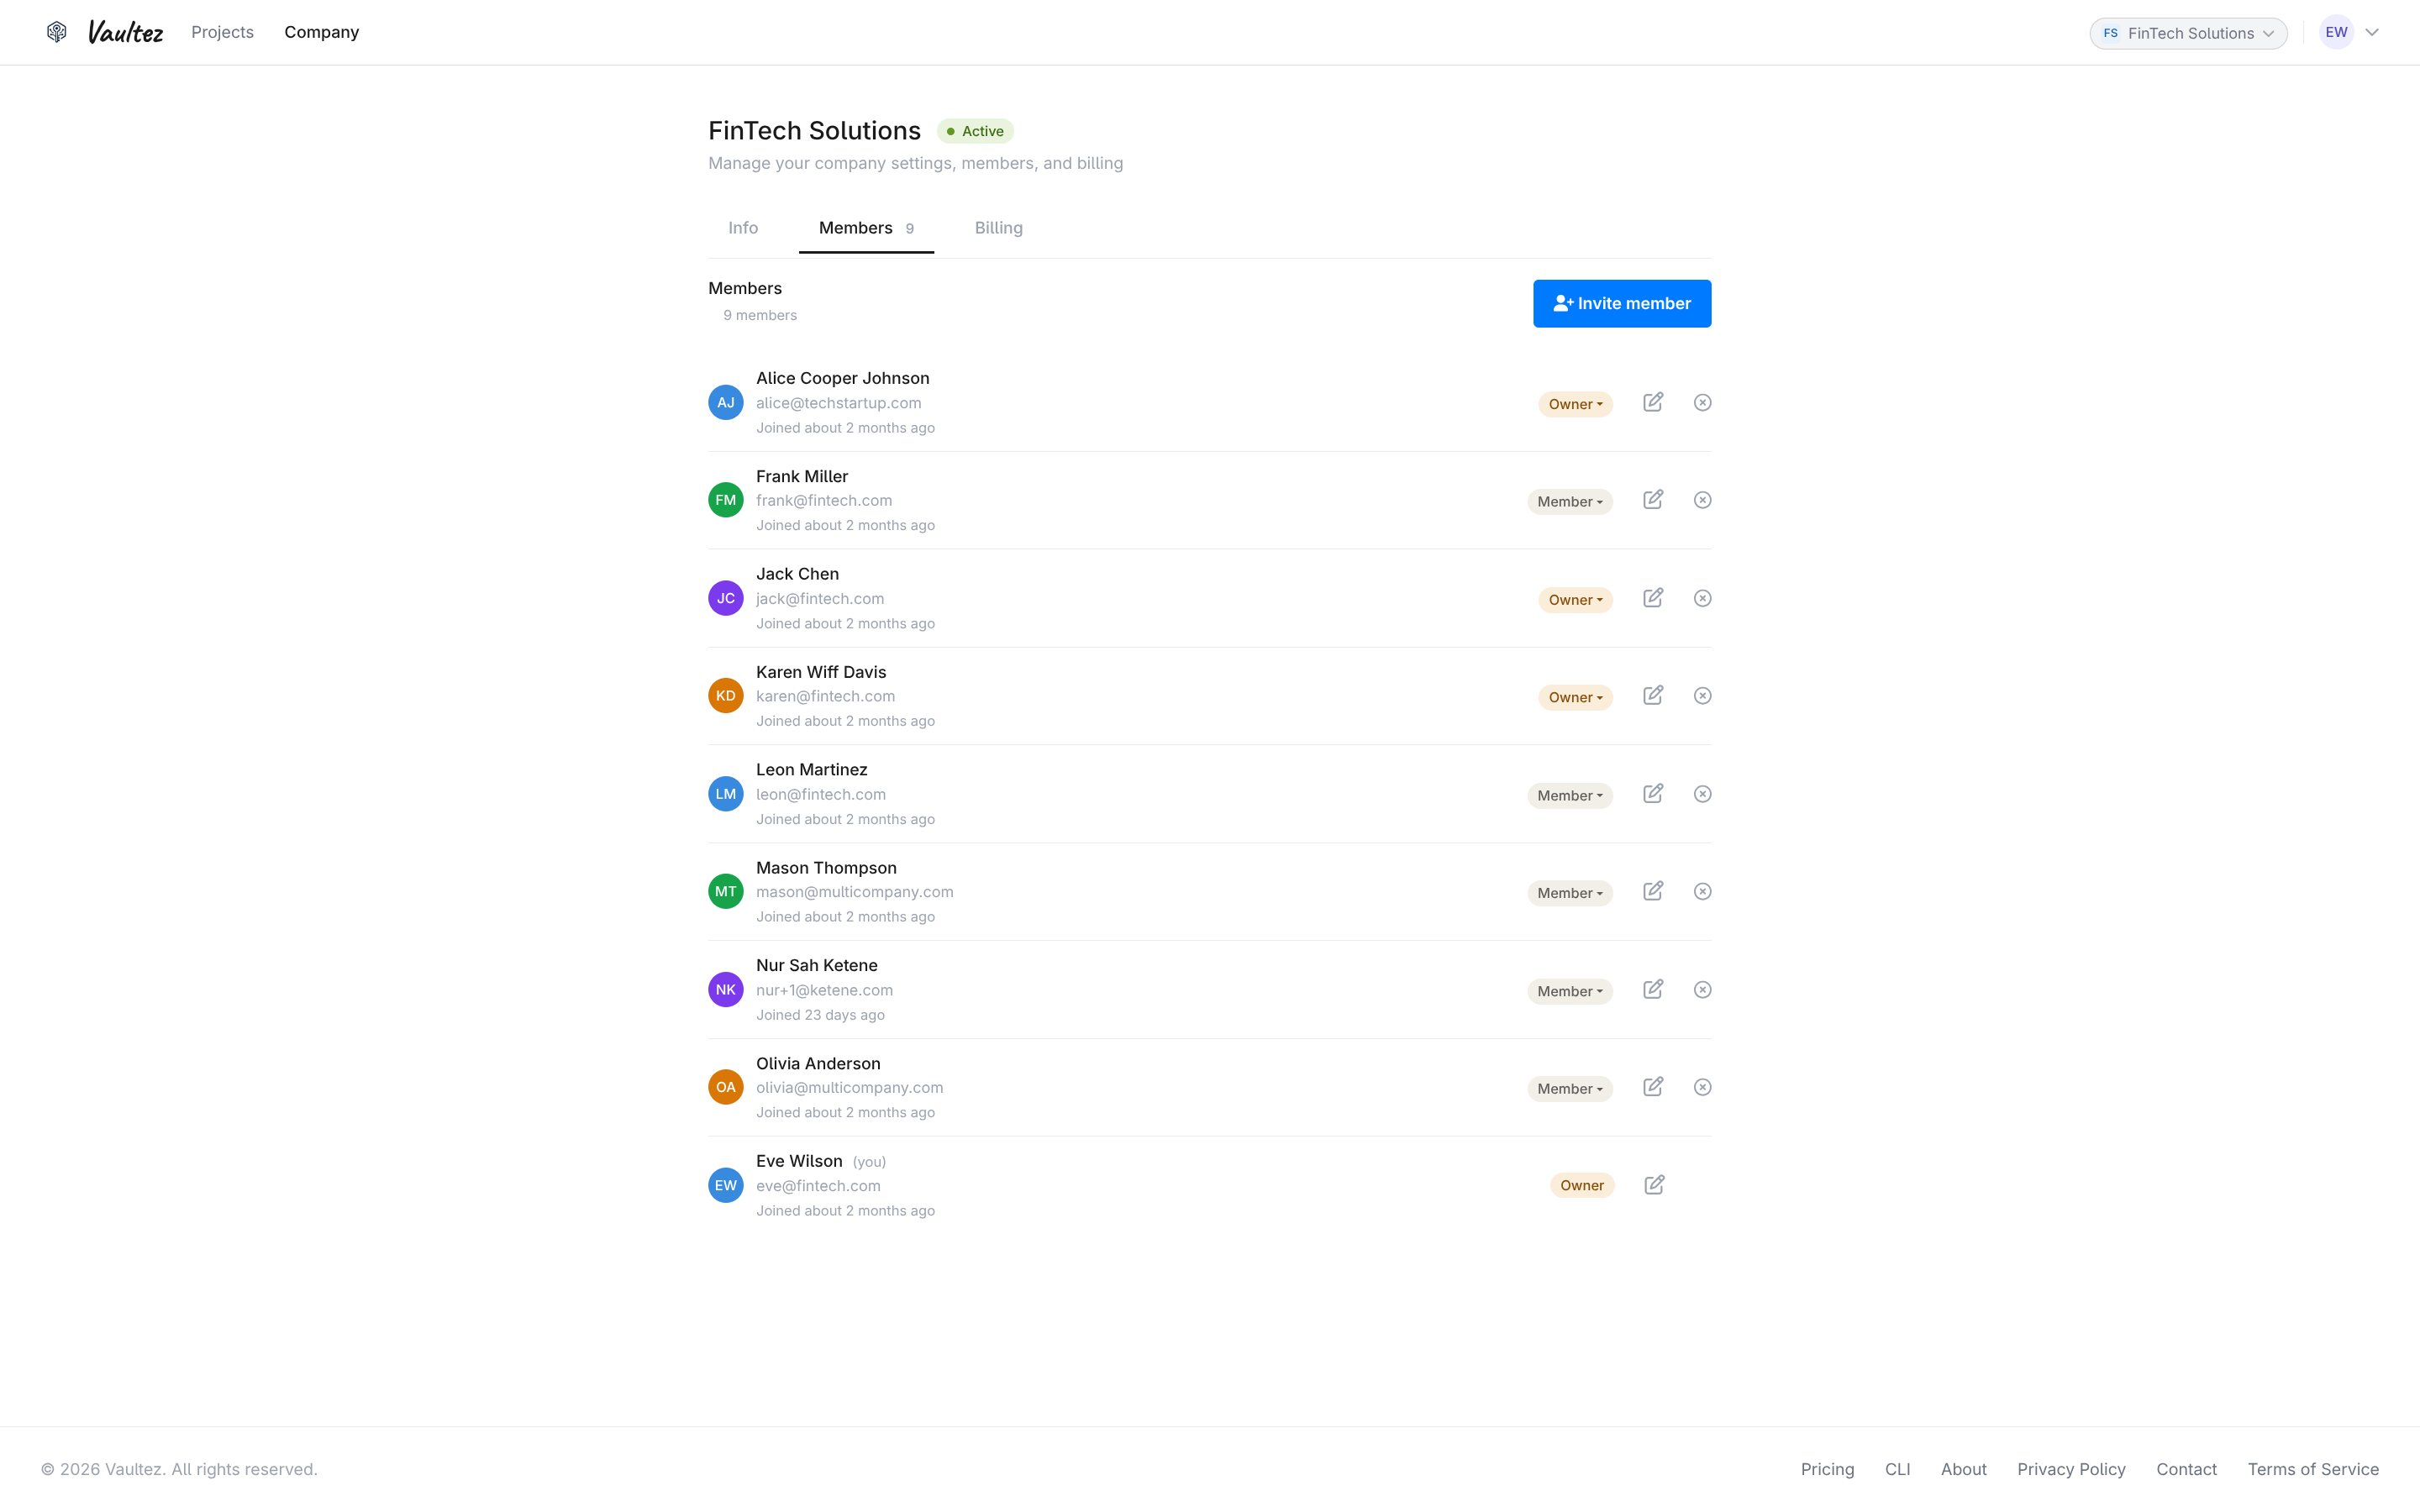Open Karen Wiff Davis's Owner role dropdown
This screenshot has height=1512, width=2420.
(1575, 697)
